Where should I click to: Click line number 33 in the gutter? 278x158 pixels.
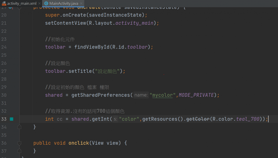(4, 119)
